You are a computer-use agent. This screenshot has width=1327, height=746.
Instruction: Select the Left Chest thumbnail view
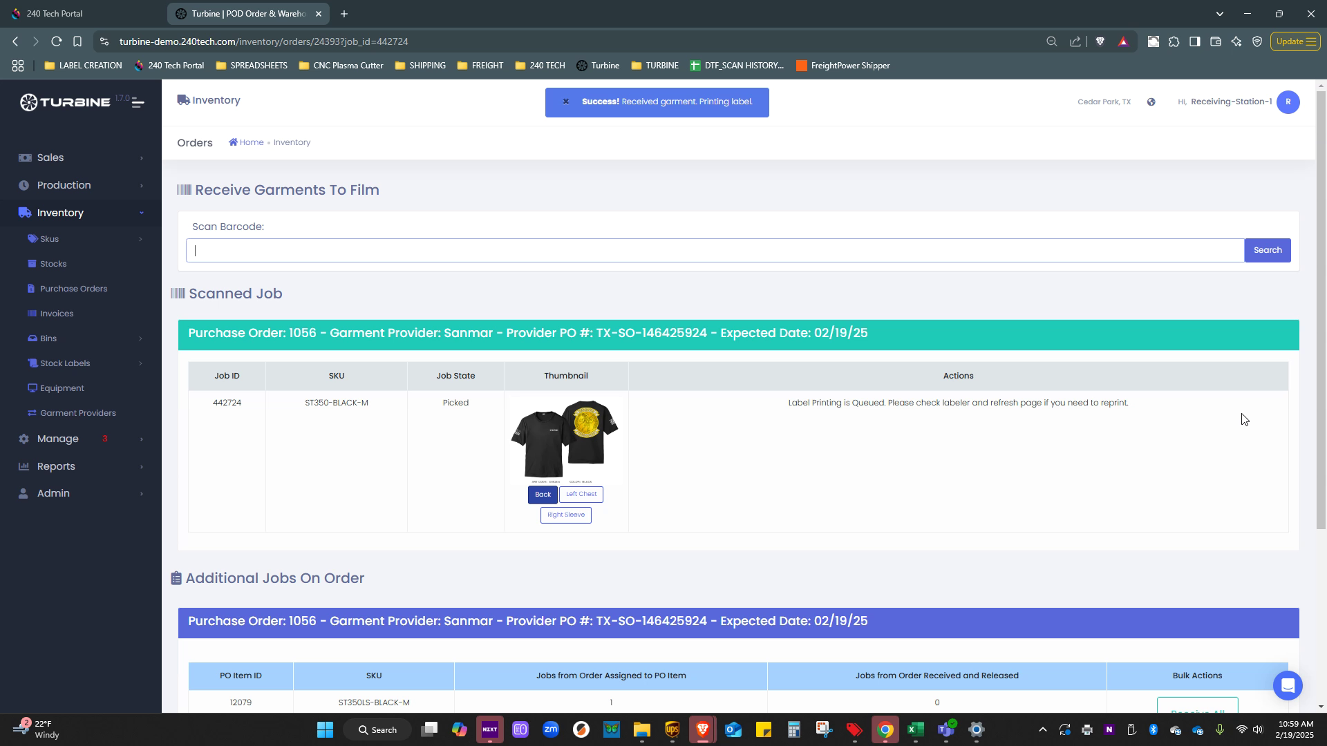pyautogui.click(x=581, y=495)
